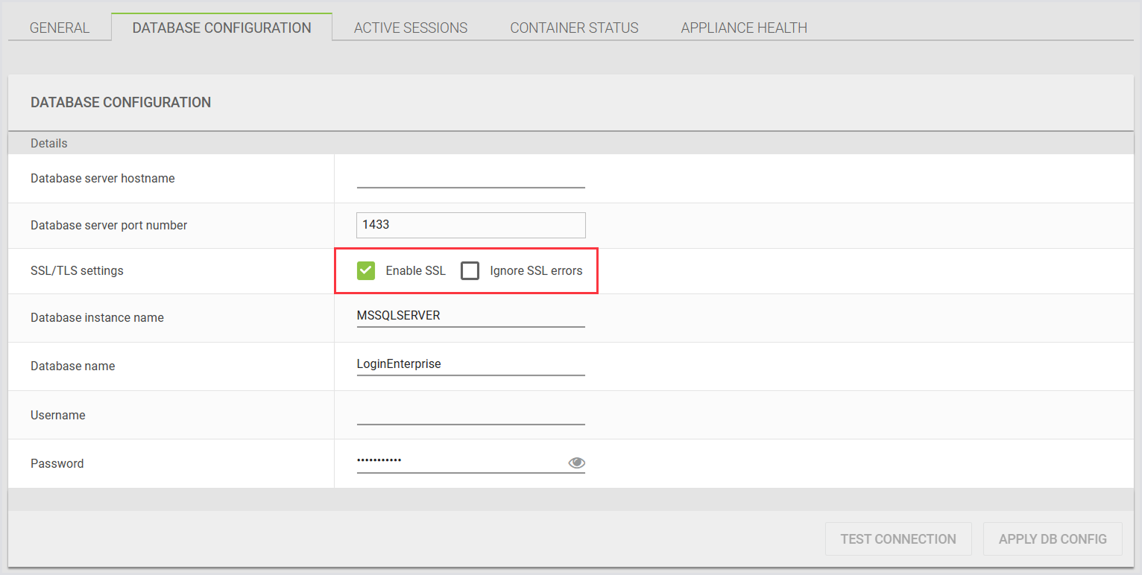This screenshot has width=1142, height=575.
Task: Click the "Ignore SSL errors" label text
Action: (x=536, y=270)
